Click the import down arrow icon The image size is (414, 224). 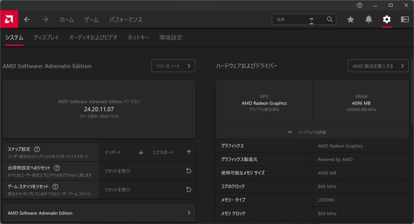point(141,152)
